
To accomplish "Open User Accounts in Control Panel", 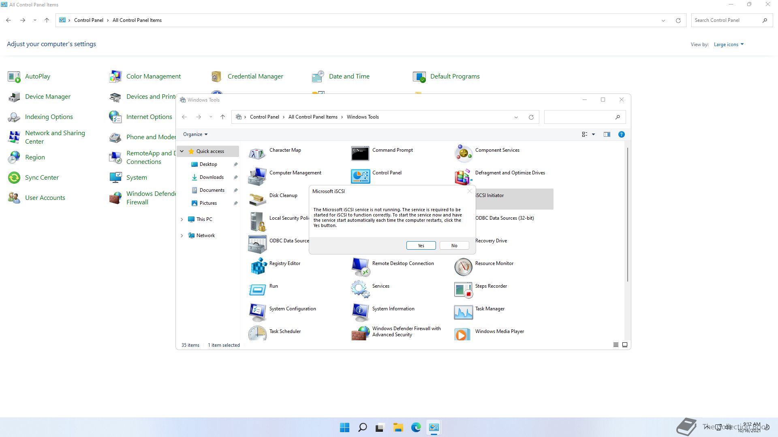I will coord(45,198).
